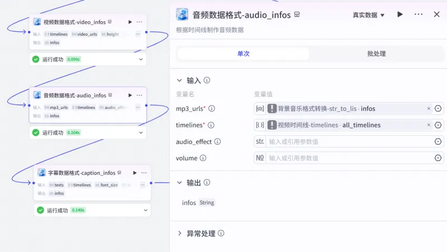The image size is (447, 252).
Task: Click the 0.099s run time badge
Action: [73, 59]
